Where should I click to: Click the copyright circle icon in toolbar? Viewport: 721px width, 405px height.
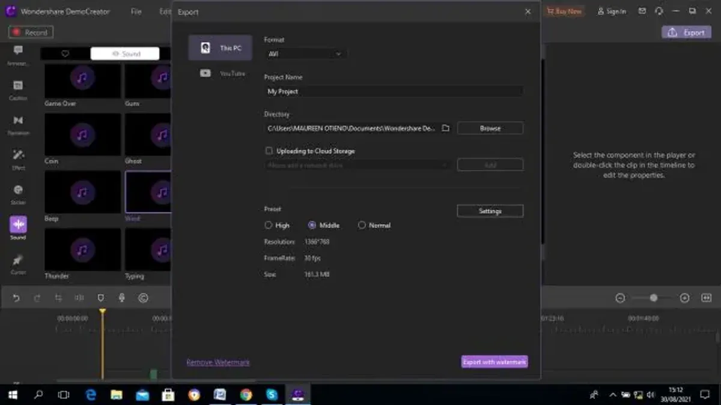143,298
